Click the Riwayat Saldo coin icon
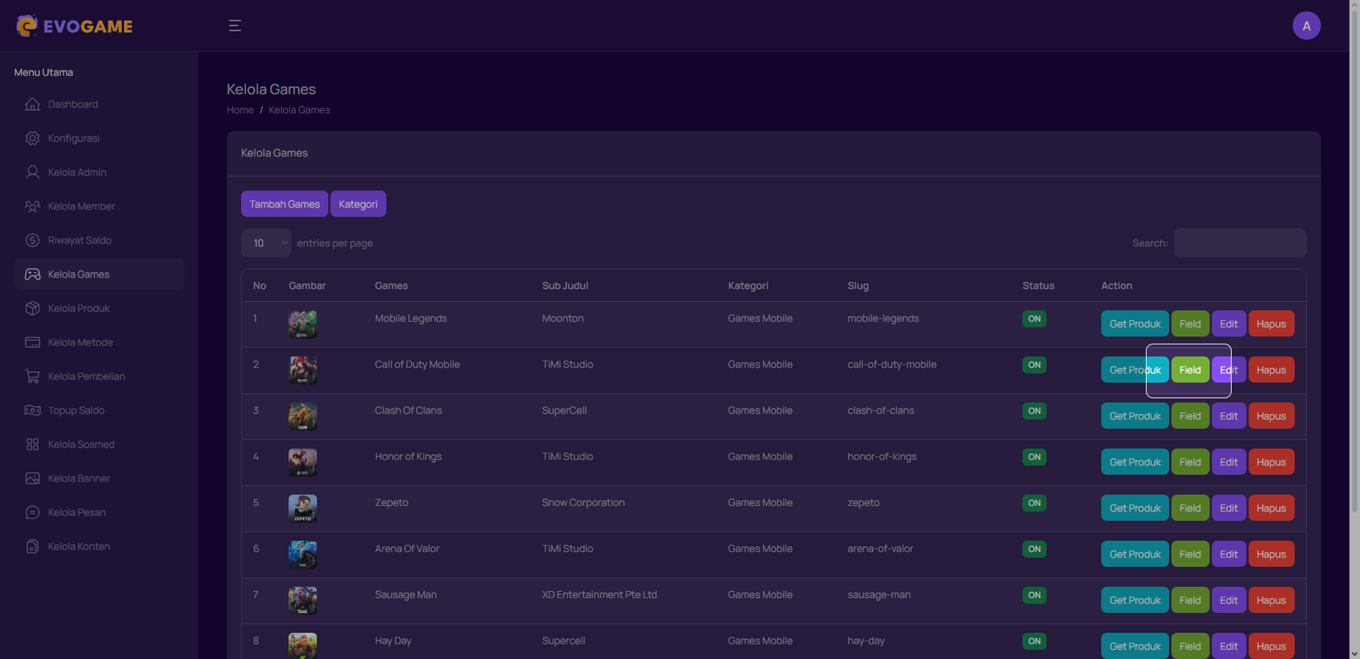The image size is (1360, 659). point(33,240)
